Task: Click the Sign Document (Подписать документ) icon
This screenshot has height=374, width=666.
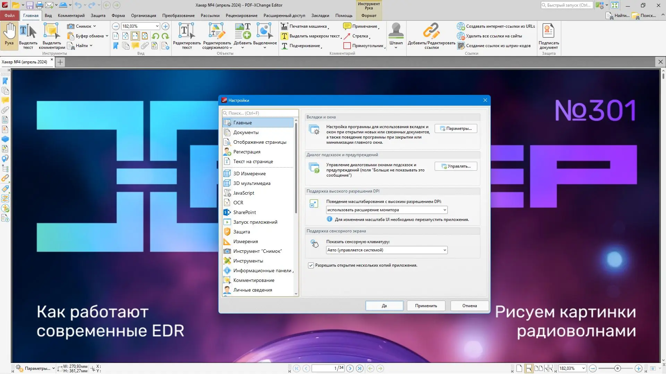Action: point(548,31)
